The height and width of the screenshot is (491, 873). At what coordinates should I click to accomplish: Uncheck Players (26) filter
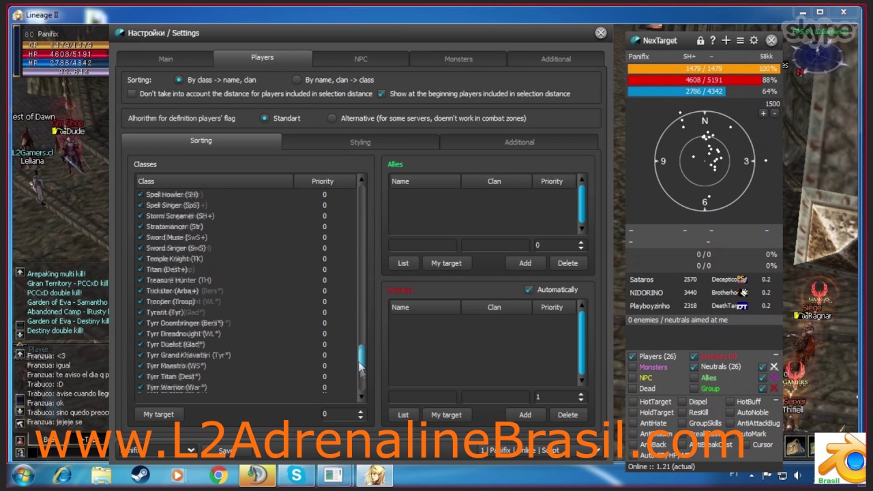pyautogui.click(x=632, y=356)
